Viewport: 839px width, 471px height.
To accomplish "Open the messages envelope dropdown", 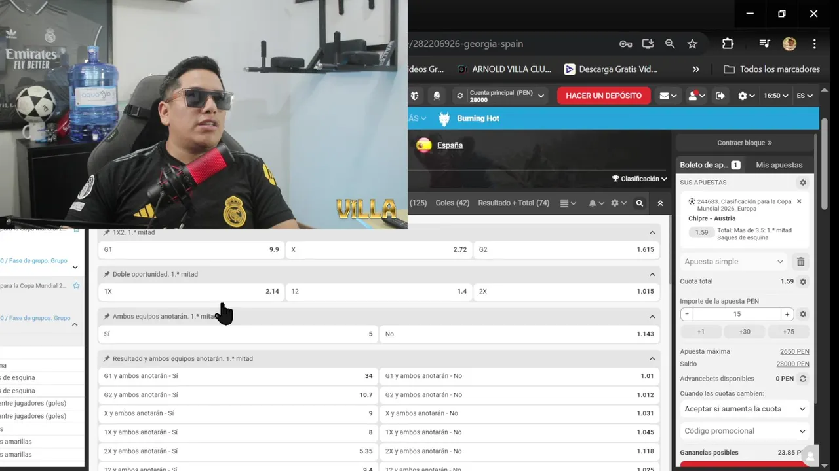I will coord(668,96).
